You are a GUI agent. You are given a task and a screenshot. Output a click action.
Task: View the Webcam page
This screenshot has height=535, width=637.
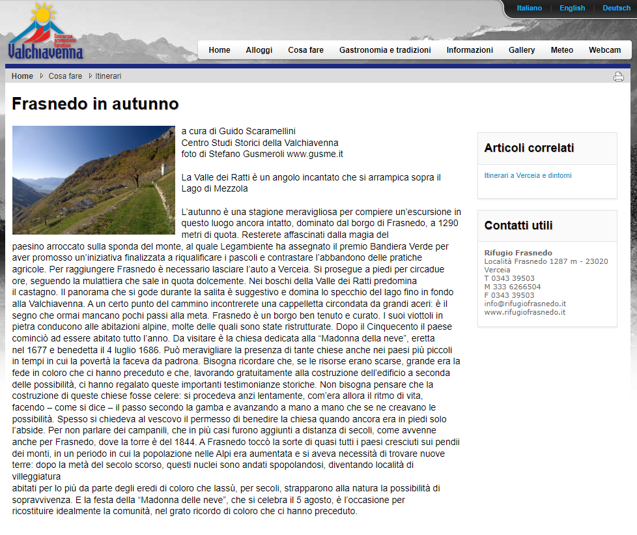[x=604, y=50]
